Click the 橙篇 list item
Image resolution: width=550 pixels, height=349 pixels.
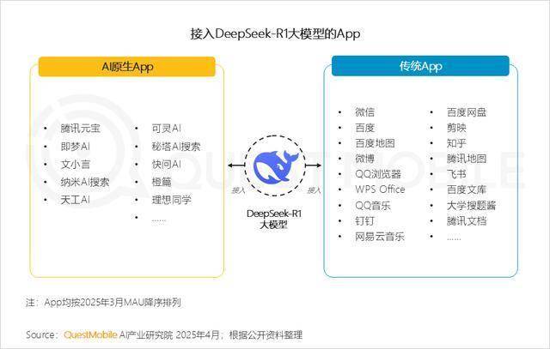162,182
